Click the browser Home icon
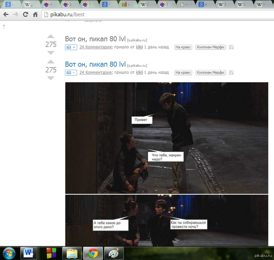 click(x=35, y=15)
